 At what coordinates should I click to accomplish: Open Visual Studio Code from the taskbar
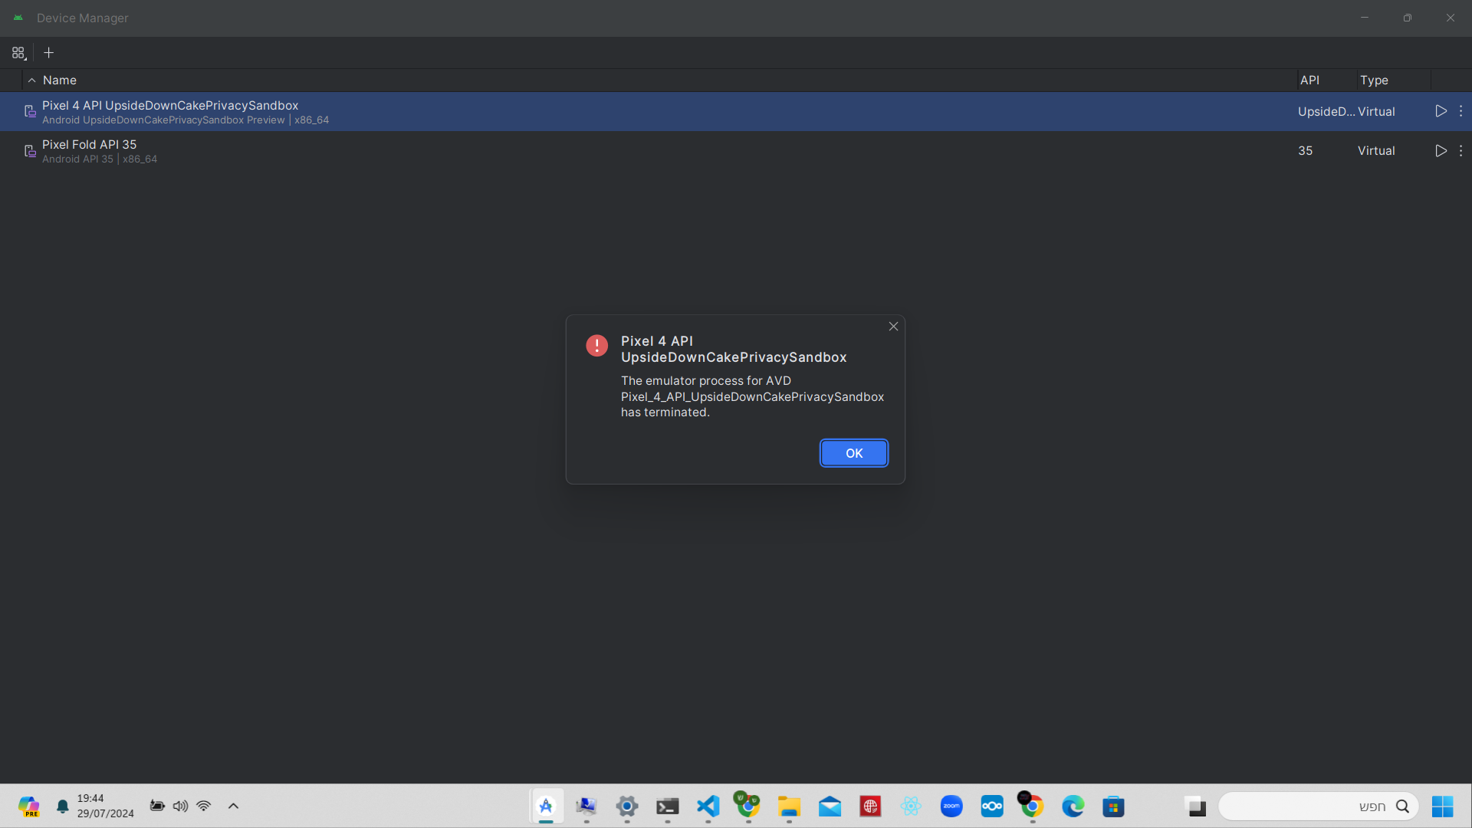[708, 806]
